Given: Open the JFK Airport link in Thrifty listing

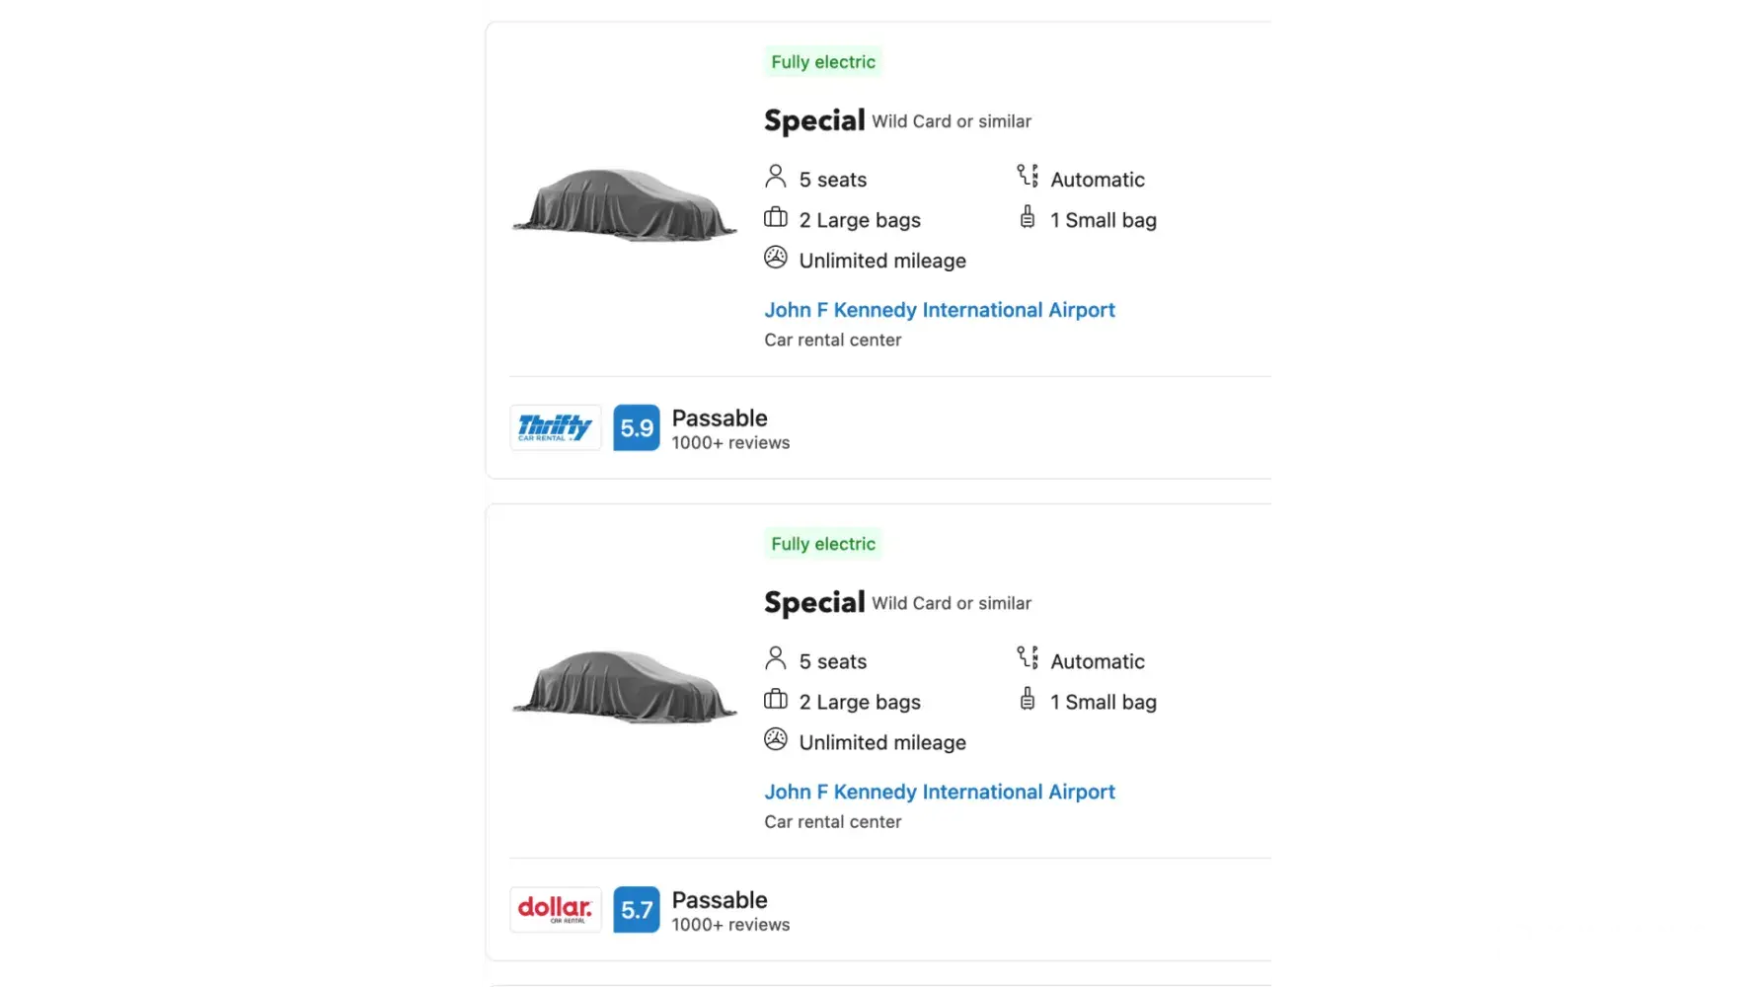Looking at the screenshot, I should tap(939, 310).
